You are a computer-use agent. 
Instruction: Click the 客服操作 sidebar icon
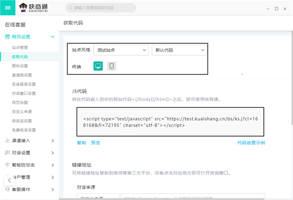7,189
